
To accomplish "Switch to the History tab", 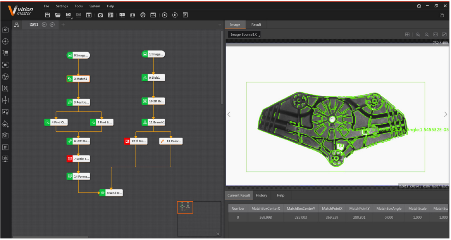I will pyautogui.click(x=261, y=195).
